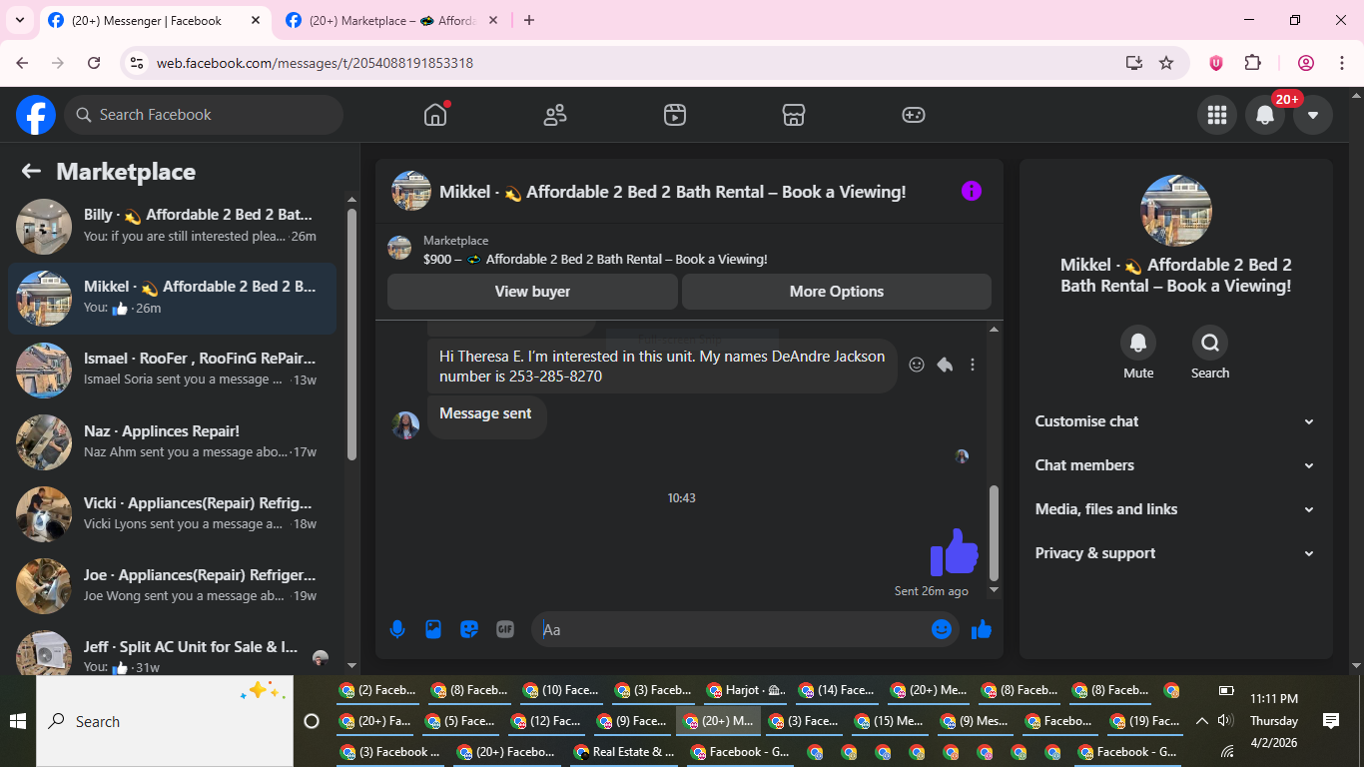Expand Privacy & support section
The image size is (1364, 767).
tap(1176, 553)
